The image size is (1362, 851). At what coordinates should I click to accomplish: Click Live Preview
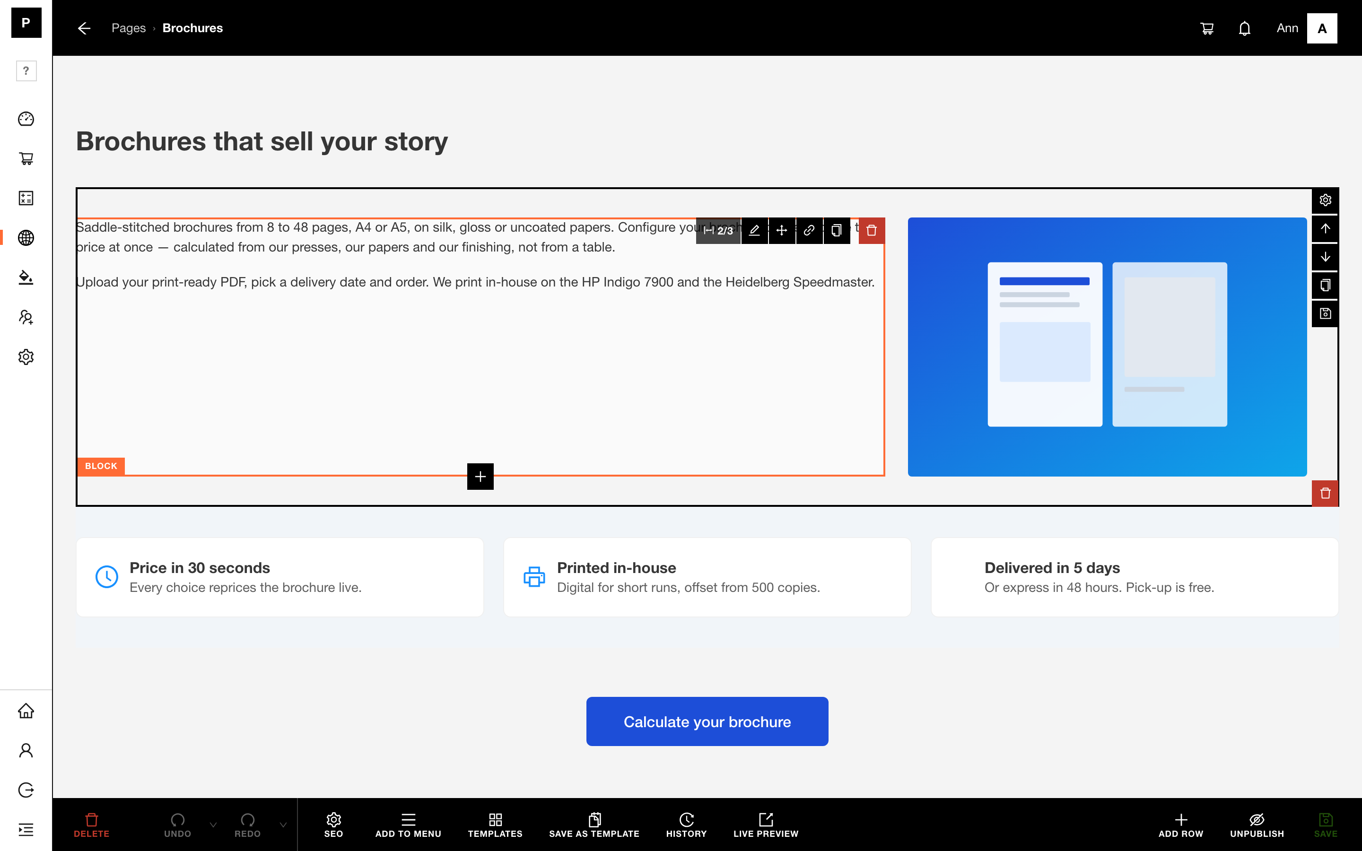point(766,825)
